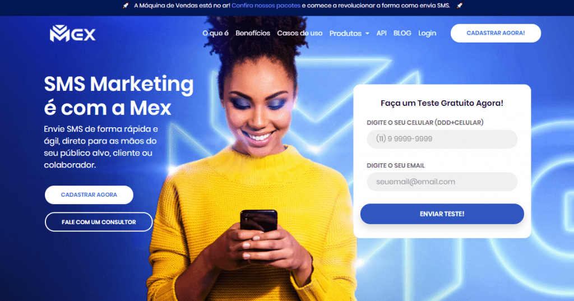
Task: Focus the celular (DDD+CELULAR) input field
Action: click(442, 139)
